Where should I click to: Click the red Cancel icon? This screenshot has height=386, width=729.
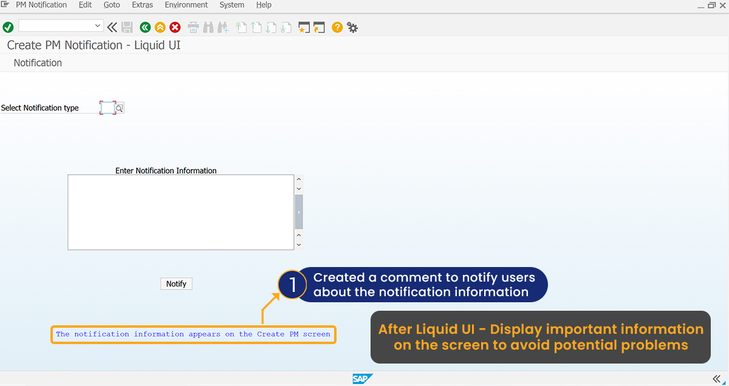pyautogui.click(x=175, y=27)
